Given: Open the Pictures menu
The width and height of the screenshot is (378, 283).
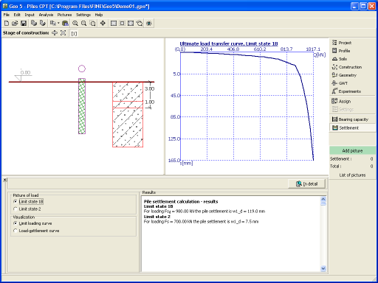Looking at the screenshot, I should coord(64,15).
